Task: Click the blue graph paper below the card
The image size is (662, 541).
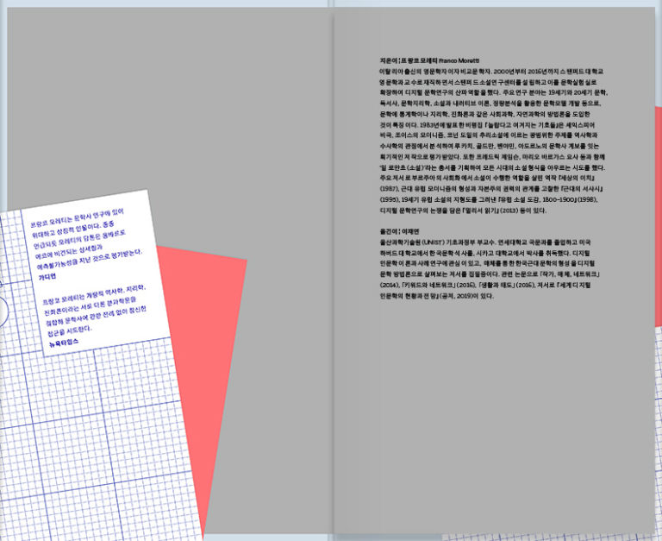Action: pyautogui.click(x=103, y=449)
